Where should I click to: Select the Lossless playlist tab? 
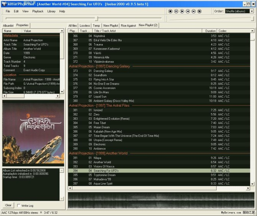click(x=85, y=26)
